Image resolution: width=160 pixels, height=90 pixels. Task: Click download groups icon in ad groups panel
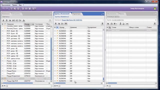56,24
